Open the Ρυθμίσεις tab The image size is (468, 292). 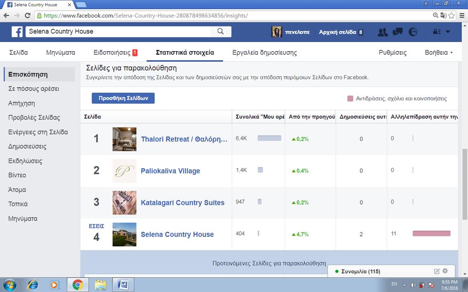point(393,53)
